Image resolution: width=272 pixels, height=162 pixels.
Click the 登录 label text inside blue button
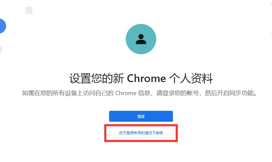click(141, 116)
